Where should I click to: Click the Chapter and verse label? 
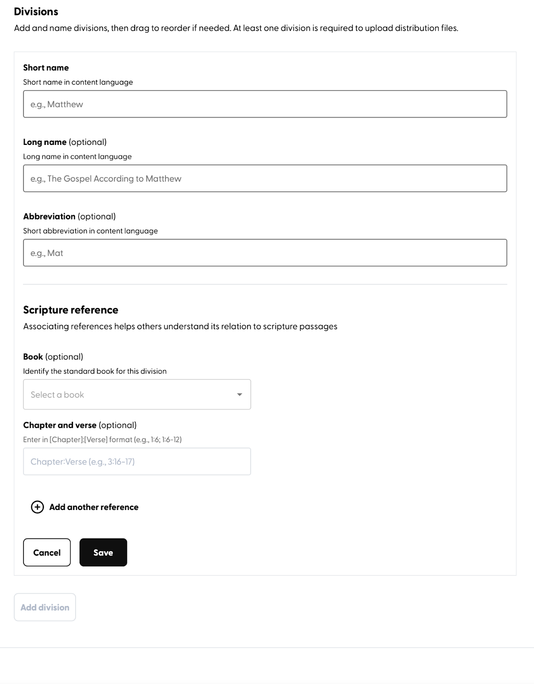click(x=80, y=425)
